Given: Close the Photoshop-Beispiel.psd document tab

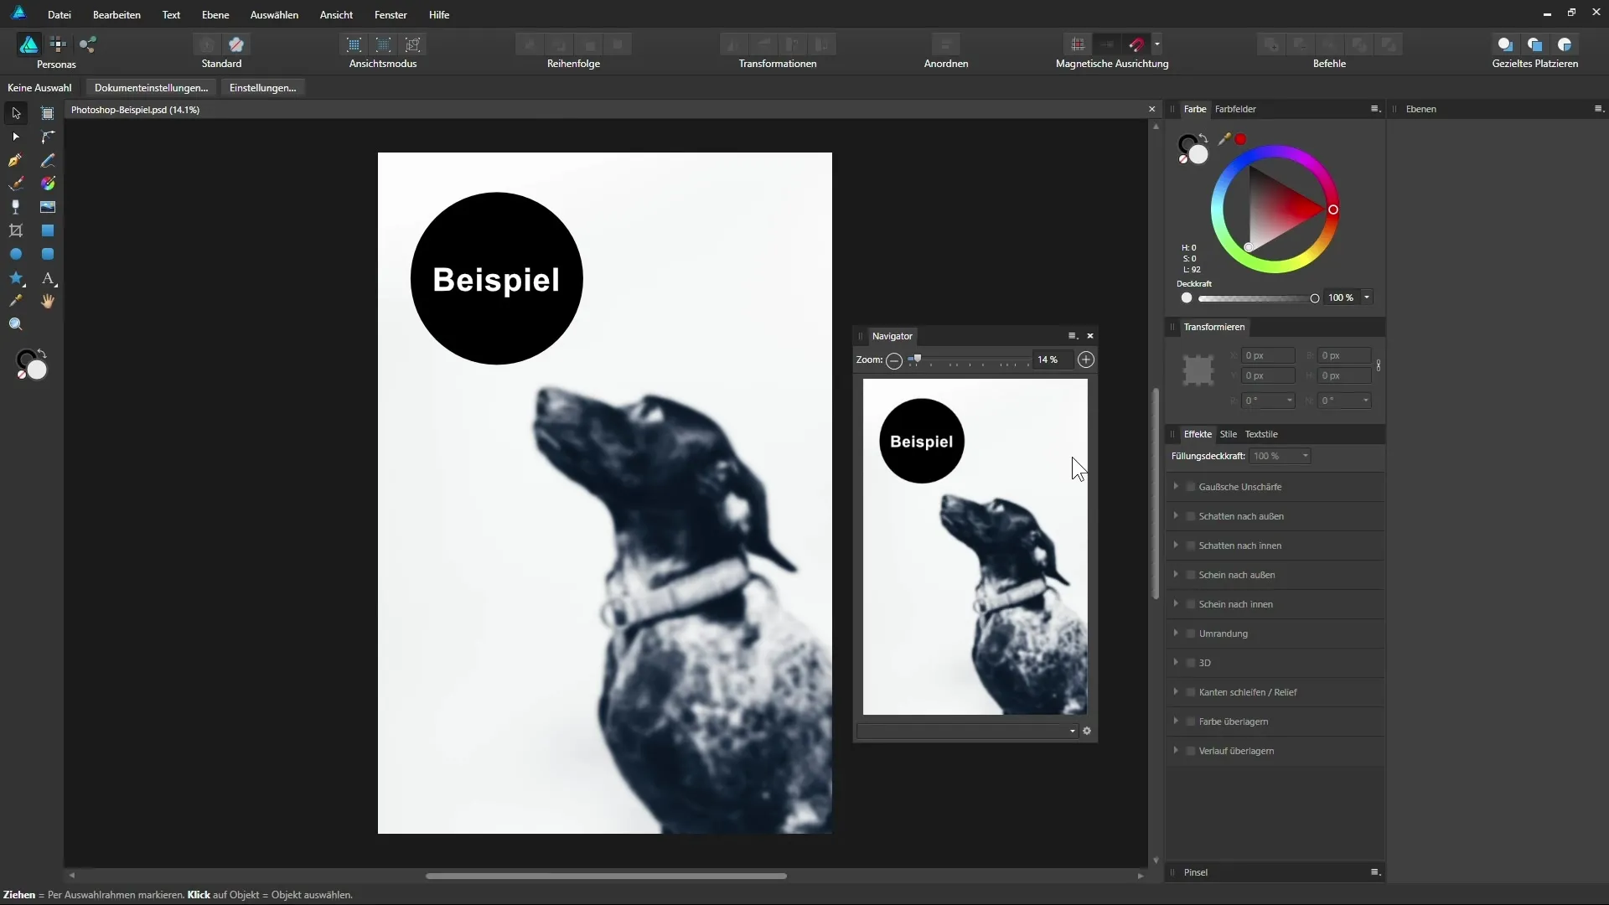Looking at the screenshot, I should point(1151,110).
